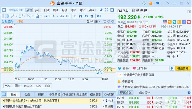This screenshot has height=109, width=192.
Task: Toggle drawing visibility with the eye icon
Action: tap(86, 16)
